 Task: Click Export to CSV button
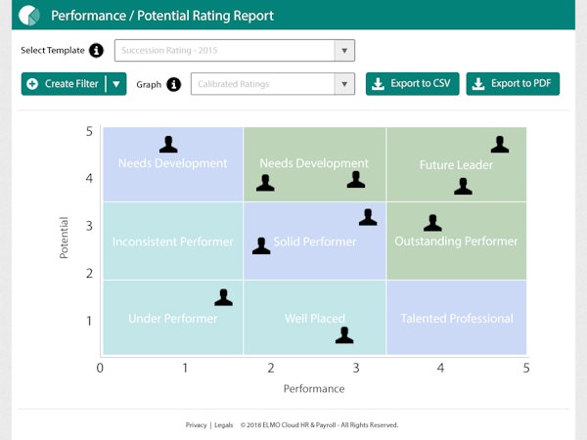(x=412, y=84)
